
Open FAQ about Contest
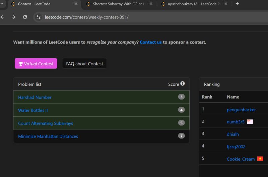[84, 64]
